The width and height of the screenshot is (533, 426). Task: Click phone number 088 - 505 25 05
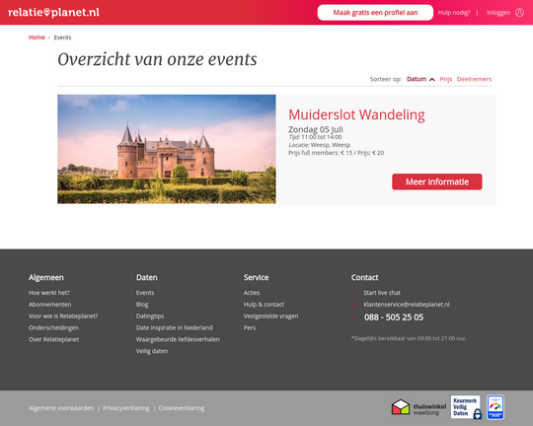394,318
